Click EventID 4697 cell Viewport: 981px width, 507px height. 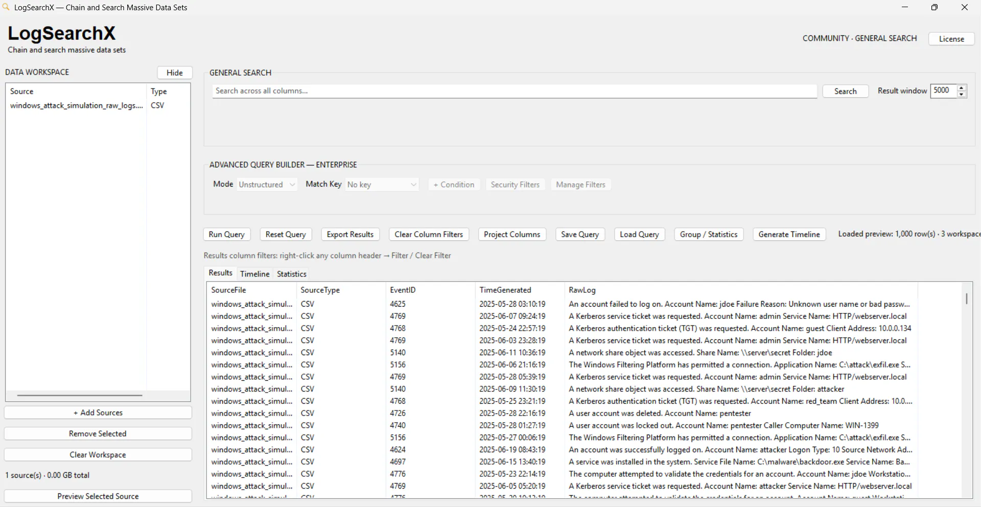398,462
